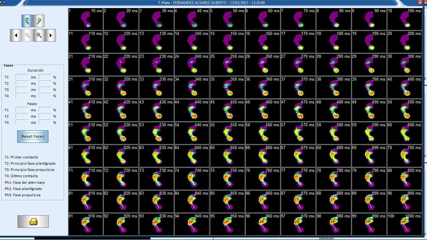Click the F1 phase percent field

pyautogui.click(x=45, y=110)
